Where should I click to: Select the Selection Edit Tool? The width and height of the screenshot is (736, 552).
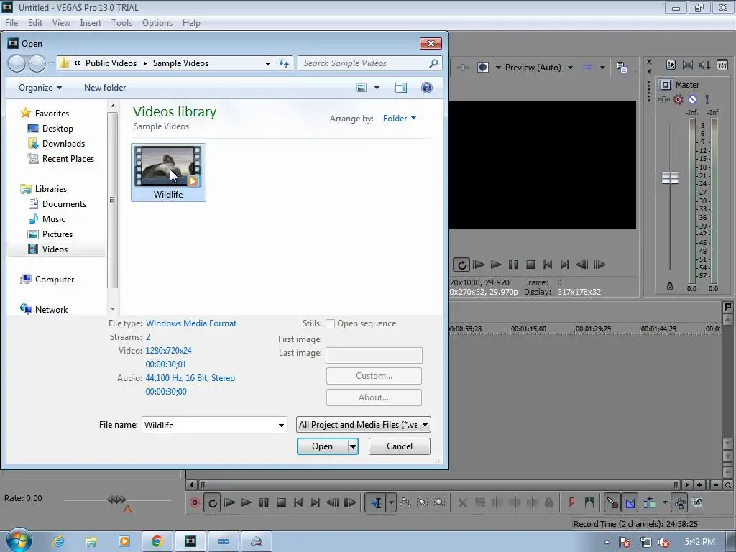(x=423, y=502)
